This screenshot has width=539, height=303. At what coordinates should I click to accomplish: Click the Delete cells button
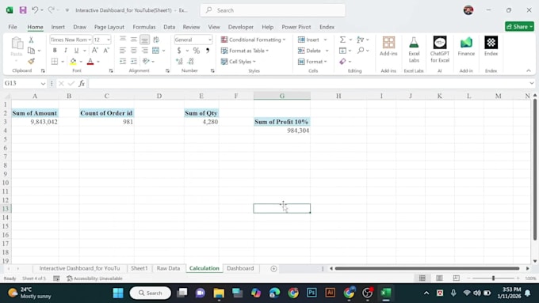309,51
